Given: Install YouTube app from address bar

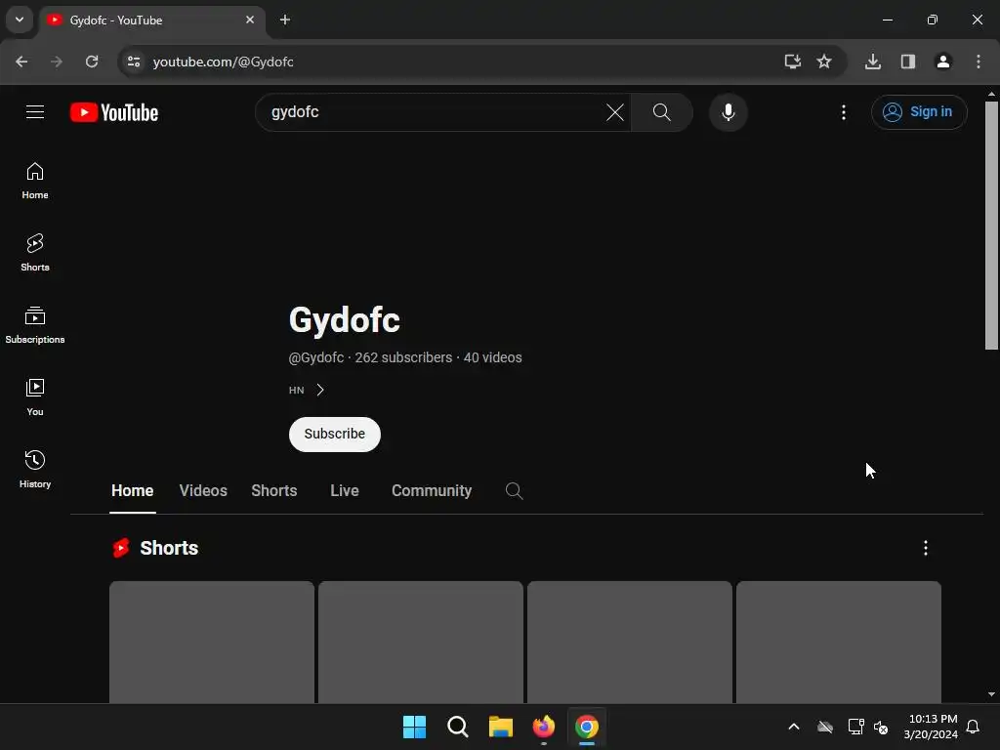Looking at the screenshot, I should 792,62.
